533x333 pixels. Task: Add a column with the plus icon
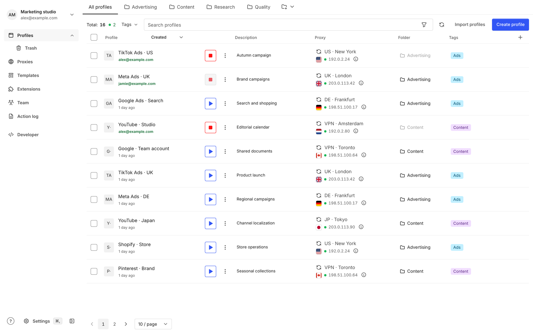tap(520, 37)
